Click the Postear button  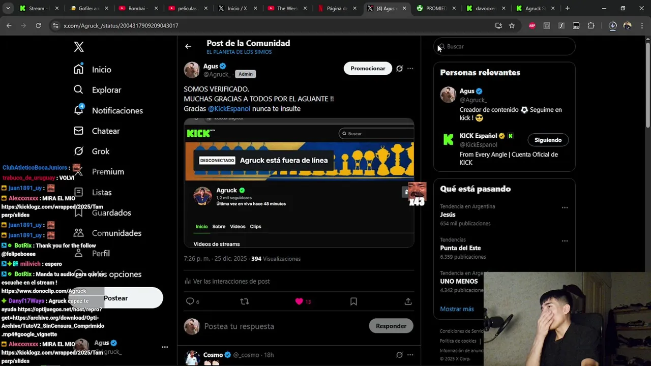116,298
